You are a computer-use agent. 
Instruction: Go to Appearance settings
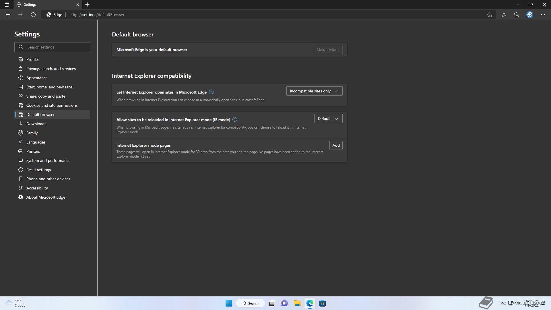(52, 78)
